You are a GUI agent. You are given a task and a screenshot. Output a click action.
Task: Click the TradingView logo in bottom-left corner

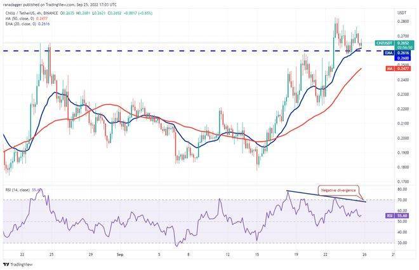[x=18, y=262]
